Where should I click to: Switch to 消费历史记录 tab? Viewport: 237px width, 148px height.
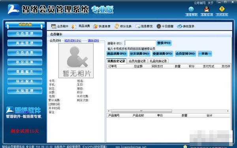pyautogui.click(x=116, y=61)
